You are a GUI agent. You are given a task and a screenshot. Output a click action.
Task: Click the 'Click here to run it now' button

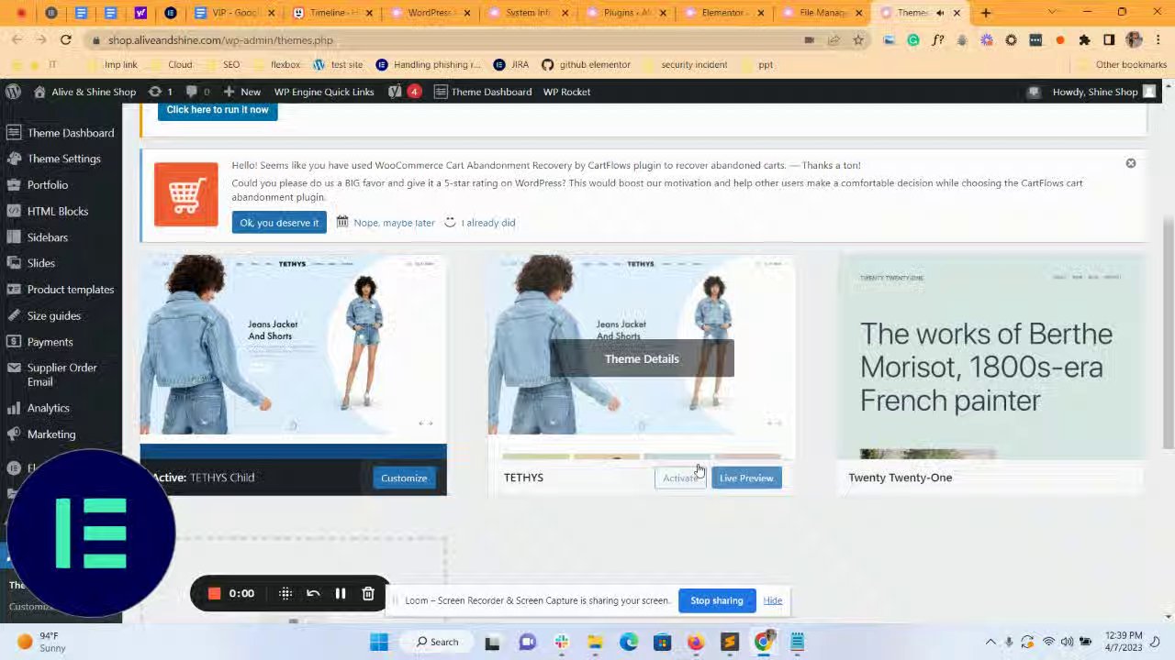tap(218, 110)
